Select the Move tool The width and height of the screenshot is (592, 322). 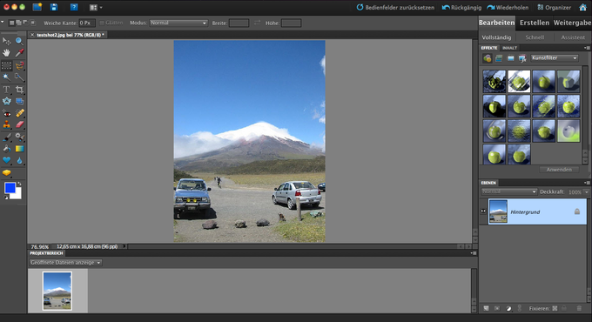[x=6, y=41]
